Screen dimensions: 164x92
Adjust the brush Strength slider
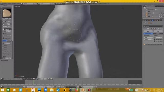7,24
